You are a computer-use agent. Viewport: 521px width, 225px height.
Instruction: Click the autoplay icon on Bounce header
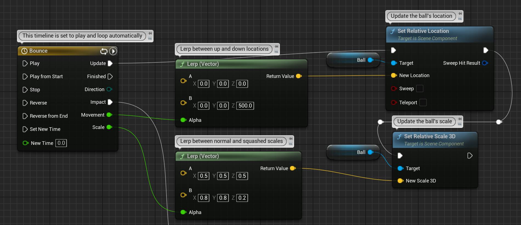[x=113, y=51]
